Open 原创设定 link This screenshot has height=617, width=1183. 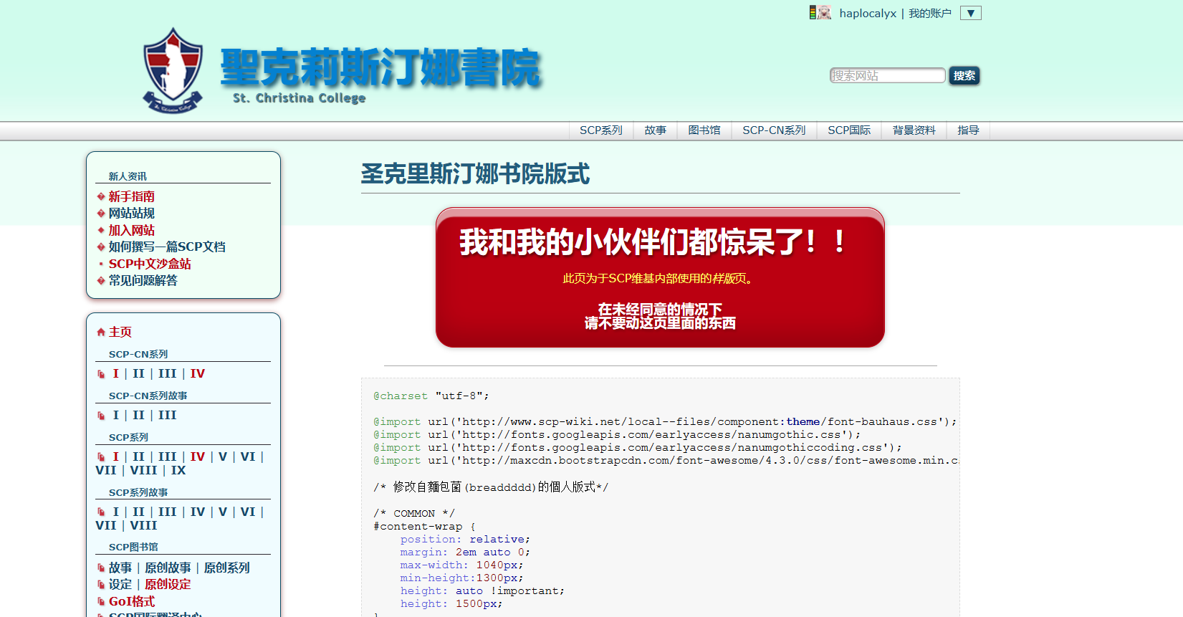(x=168, y=584)
